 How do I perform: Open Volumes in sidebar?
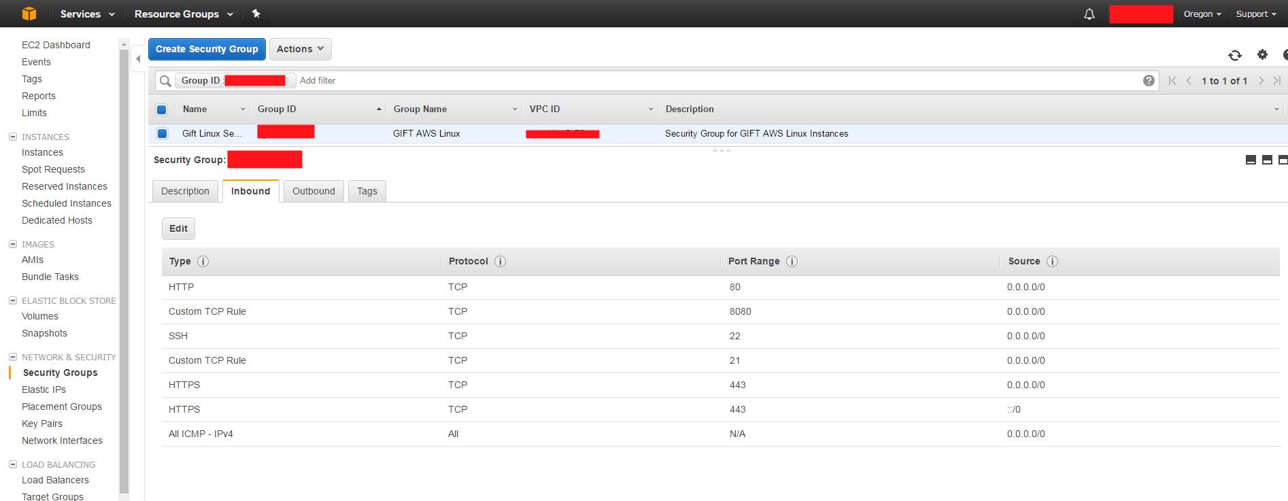[x=40, y=316]
